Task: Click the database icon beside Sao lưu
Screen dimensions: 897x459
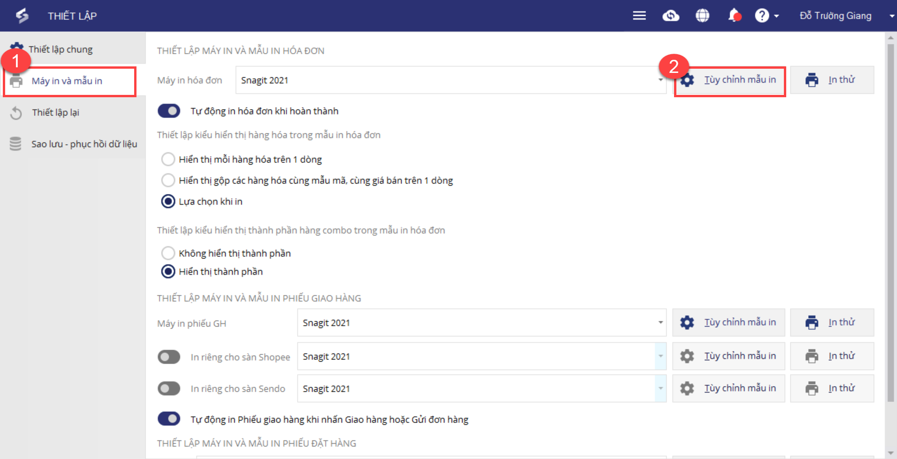Action: coord(15,144)
